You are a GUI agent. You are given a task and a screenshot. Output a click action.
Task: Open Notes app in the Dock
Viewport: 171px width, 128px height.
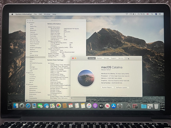tap(83, 106)
